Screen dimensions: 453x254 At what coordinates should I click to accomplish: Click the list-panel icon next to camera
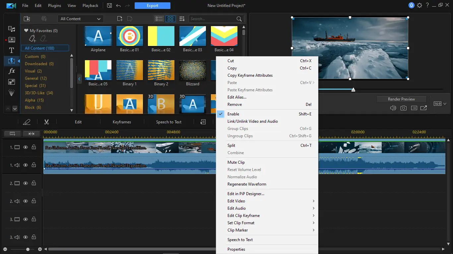pyautogui.click(x=414, y=108)
